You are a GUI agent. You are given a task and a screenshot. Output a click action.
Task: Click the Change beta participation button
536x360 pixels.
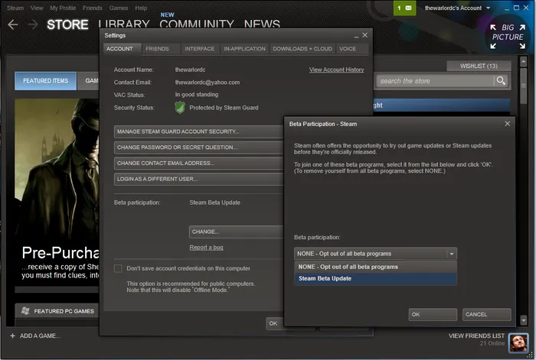coord(236,232)
